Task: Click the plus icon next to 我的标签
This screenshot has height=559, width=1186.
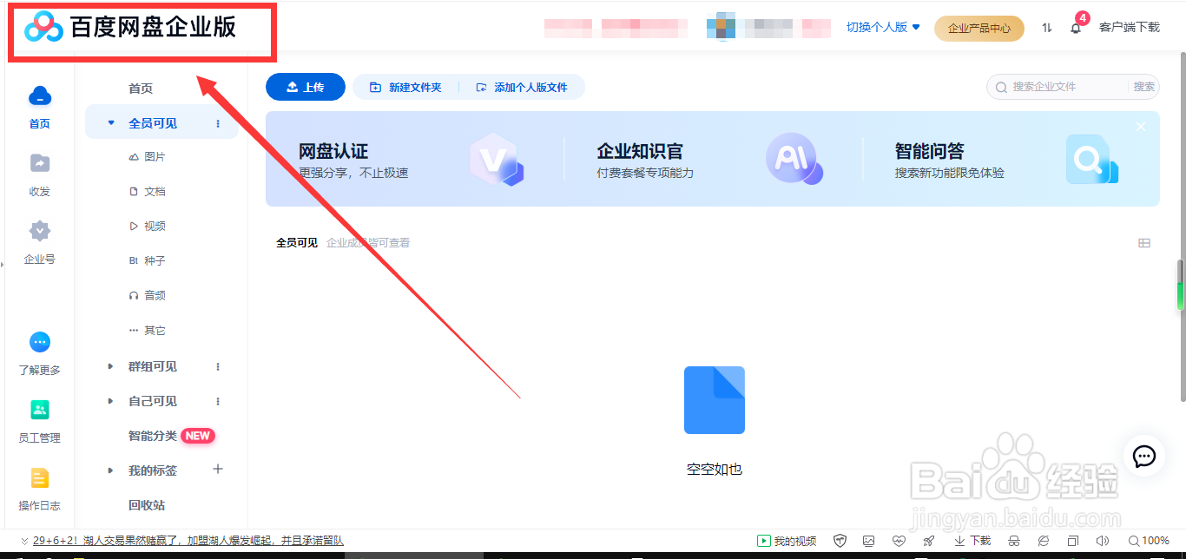Action: [217, 470]
